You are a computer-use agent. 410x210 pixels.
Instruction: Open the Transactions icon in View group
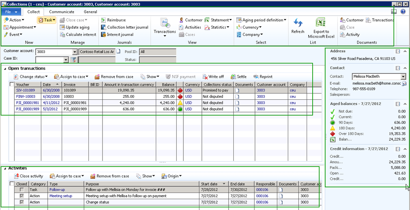pos(165,23)
